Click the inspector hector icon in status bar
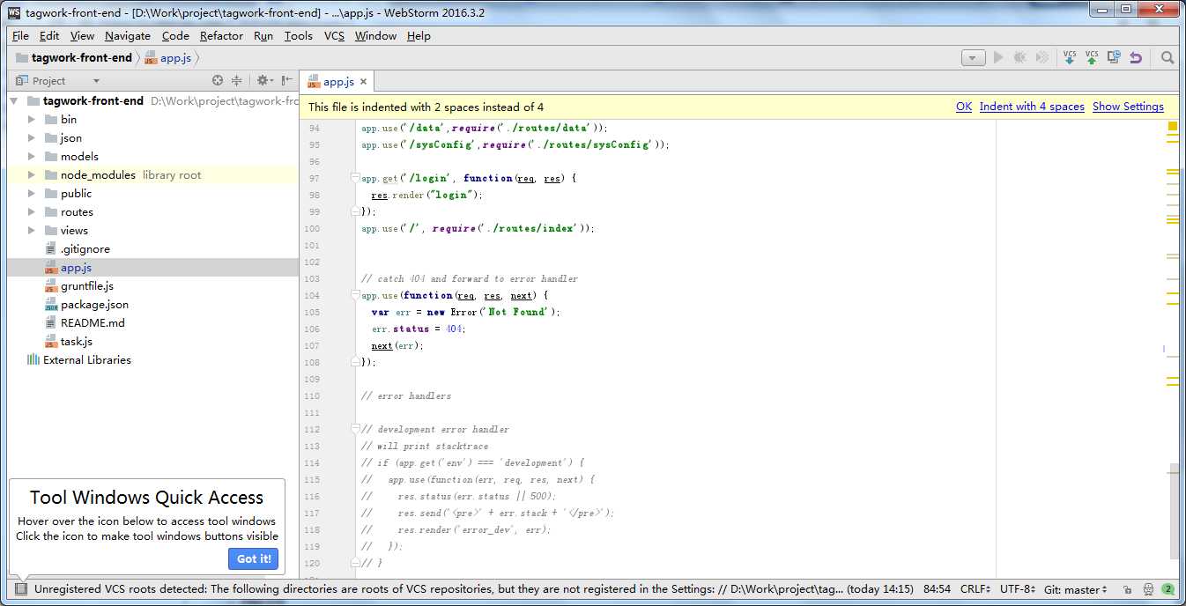1186x606 pixels. pyautogui.click(x=1149, y=589)
